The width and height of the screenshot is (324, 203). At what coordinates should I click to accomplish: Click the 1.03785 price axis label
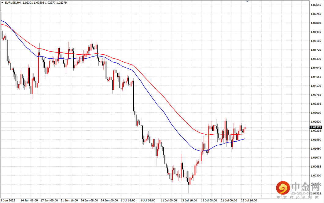(316, 95)
